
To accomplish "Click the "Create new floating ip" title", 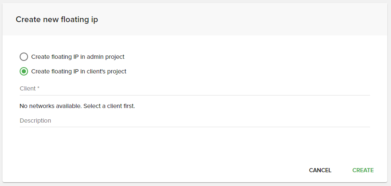I will [57, 19].
